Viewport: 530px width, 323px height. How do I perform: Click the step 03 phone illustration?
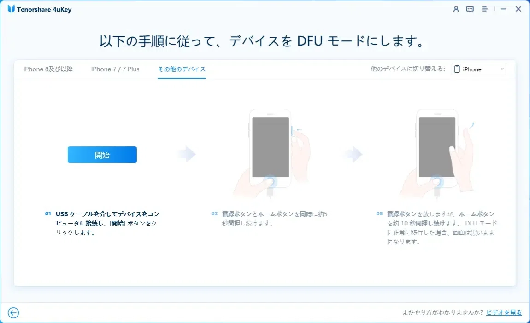point(437,153)
